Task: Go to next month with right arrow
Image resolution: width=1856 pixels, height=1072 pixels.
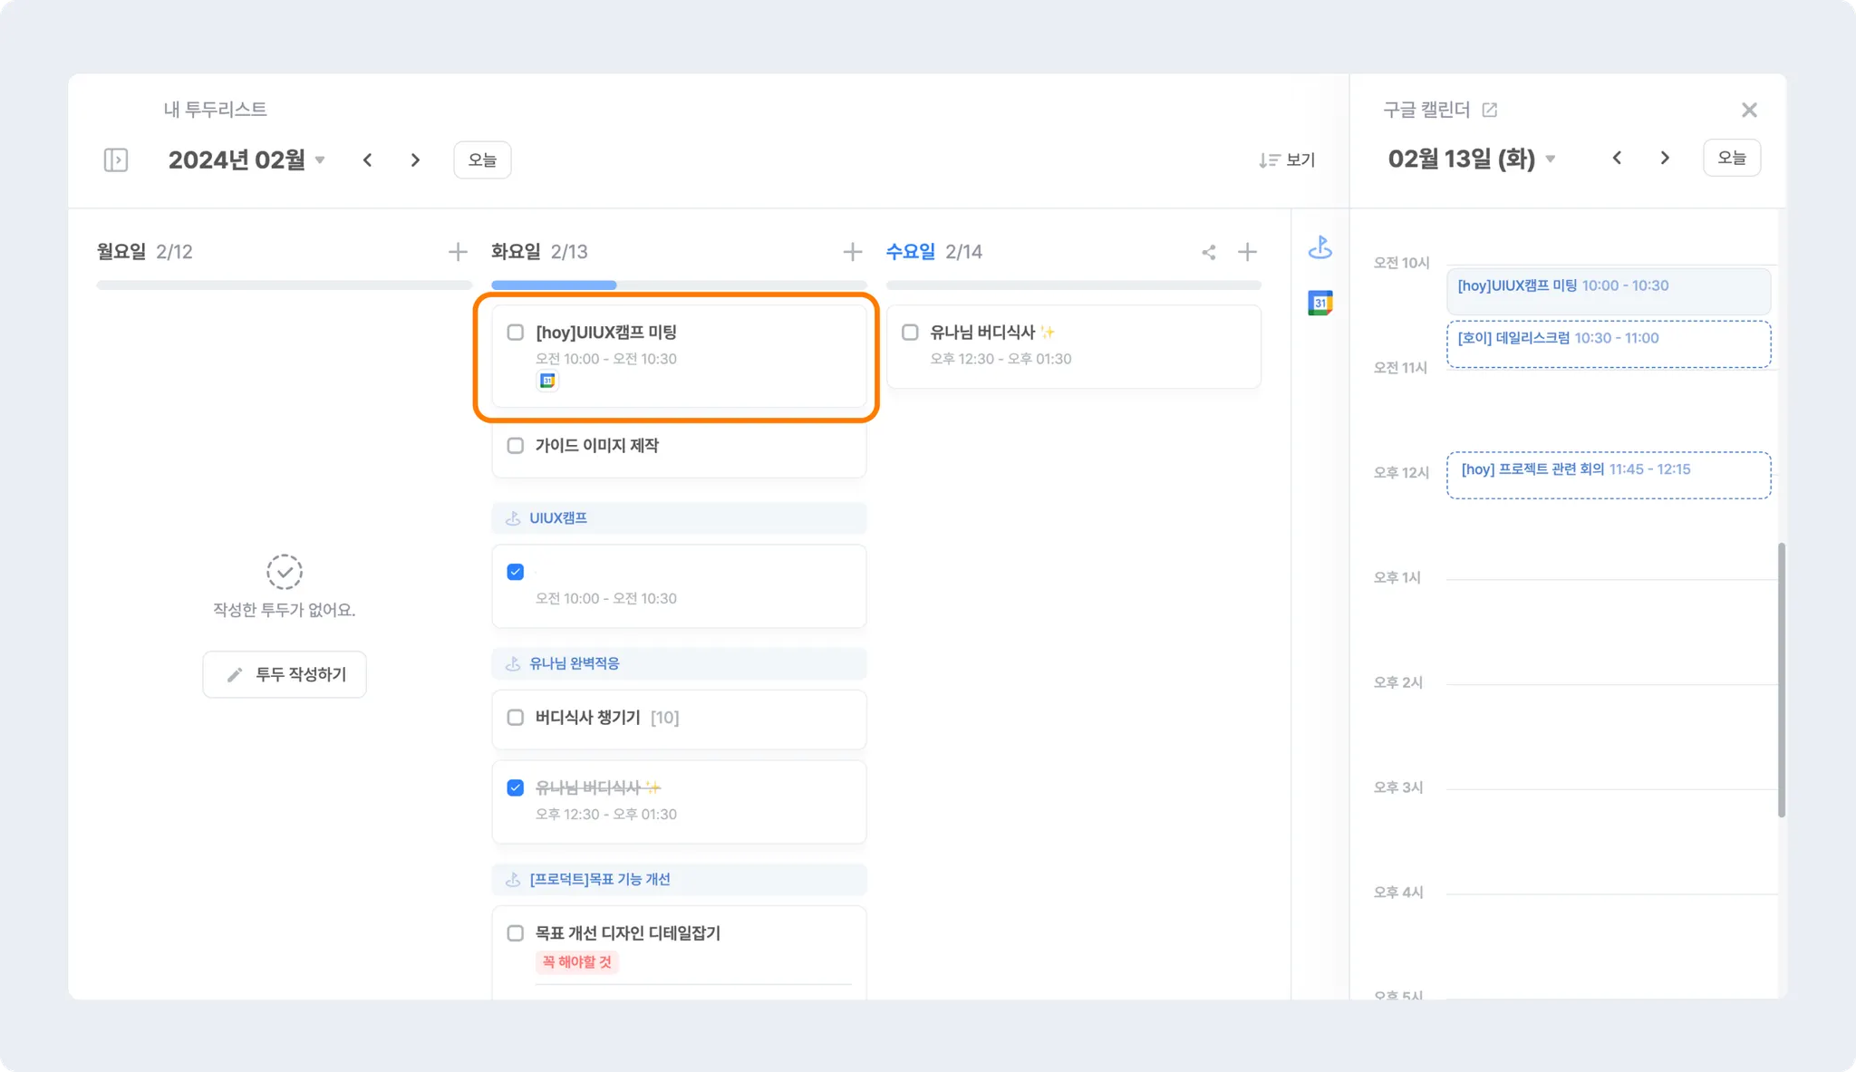Action: (415, 160)
